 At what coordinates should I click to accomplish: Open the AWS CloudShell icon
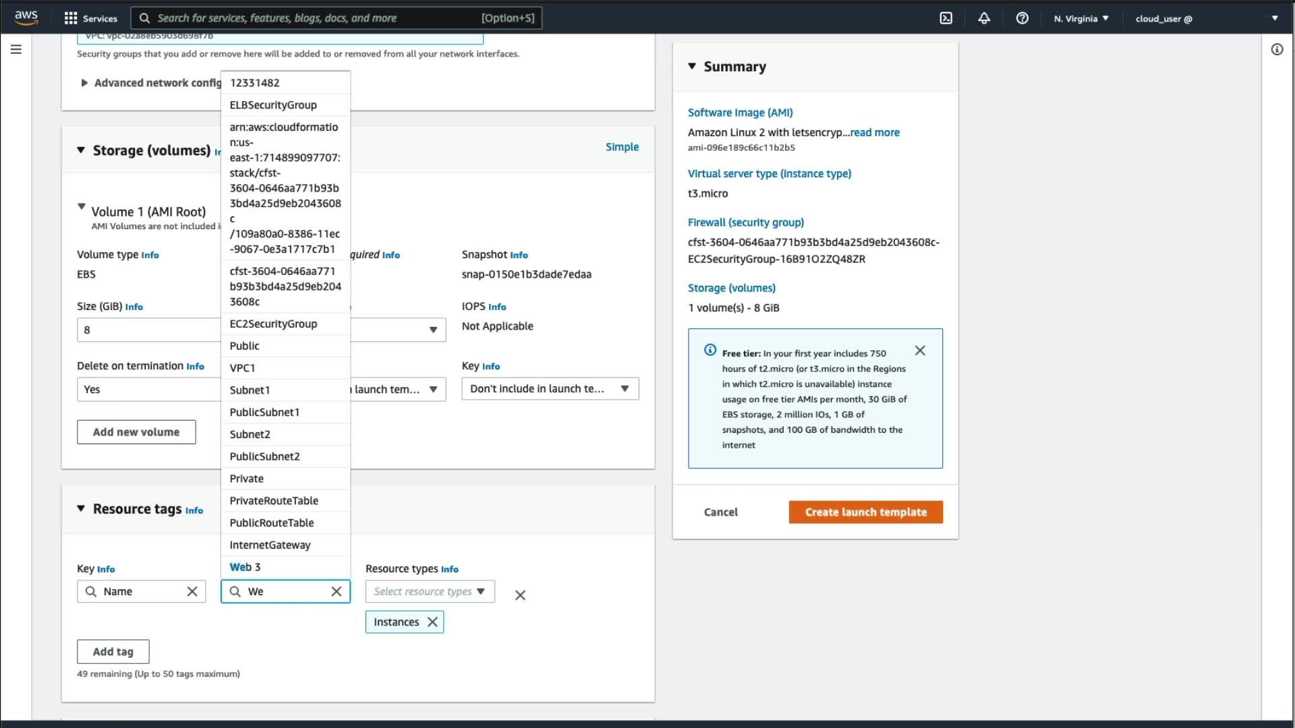pos(946,18)
